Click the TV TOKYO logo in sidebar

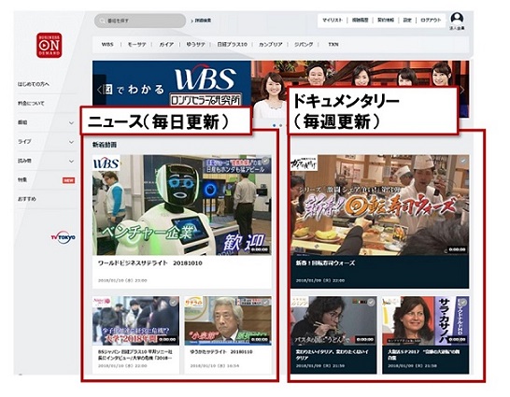pos(64,237)
